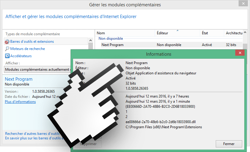This screenshot has width=250, height=152.
Task: Click the Fermer button in Informations dialog
Action: [x=229, y=144]
